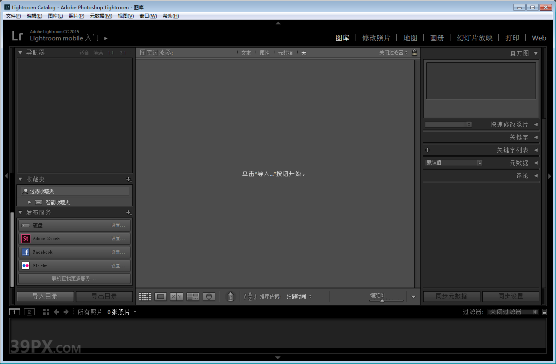Select main window display 1 icon
The image size is (556, 364).
point(14,312)
